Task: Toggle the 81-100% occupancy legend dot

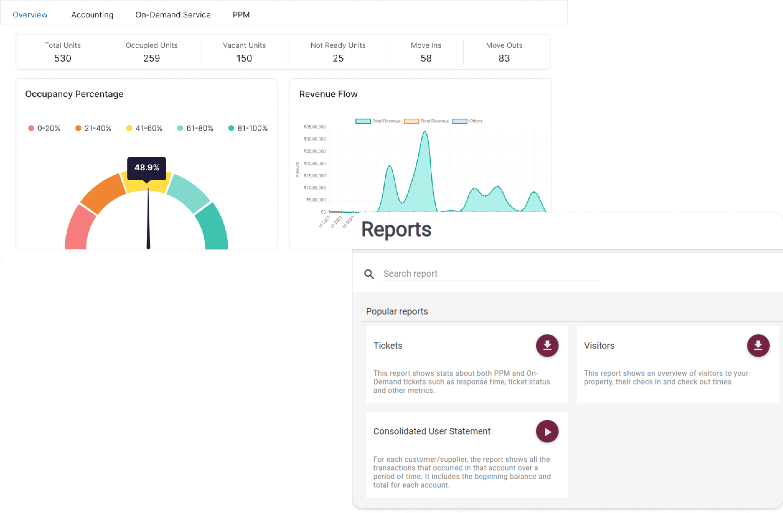Action: (x=231, y=128)
